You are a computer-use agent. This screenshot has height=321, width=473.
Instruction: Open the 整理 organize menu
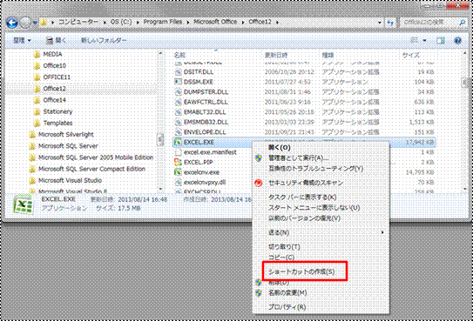click(22, 40)
